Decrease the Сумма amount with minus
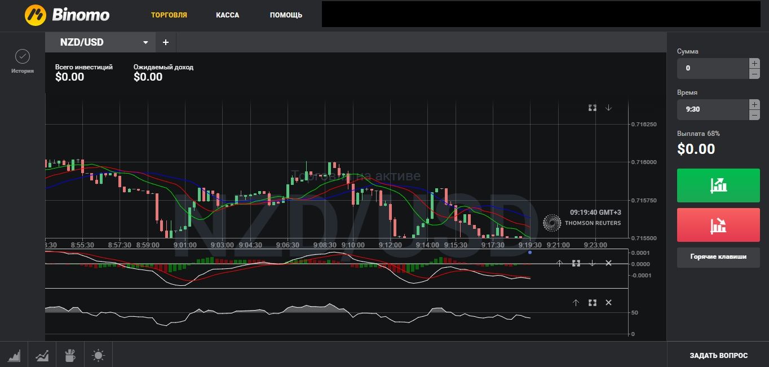 (x=754, y=74)
